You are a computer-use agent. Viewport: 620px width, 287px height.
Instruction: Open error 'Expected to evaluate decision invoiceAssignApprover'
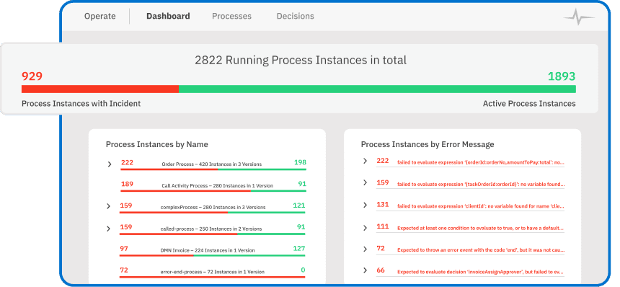[480, 272]
